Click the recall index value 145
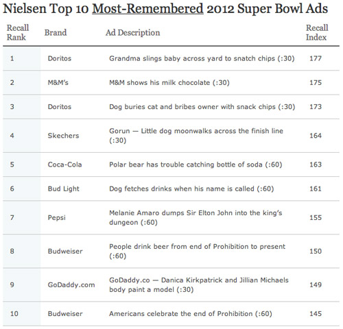Screen dimensions: 343x329 [316, 314]
